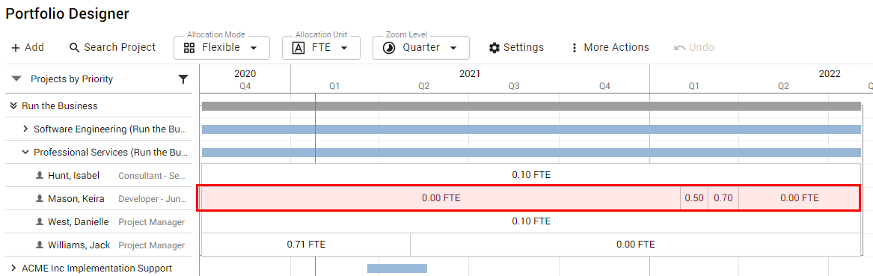Click the filter funnel icon

click(x=183, y=79)
